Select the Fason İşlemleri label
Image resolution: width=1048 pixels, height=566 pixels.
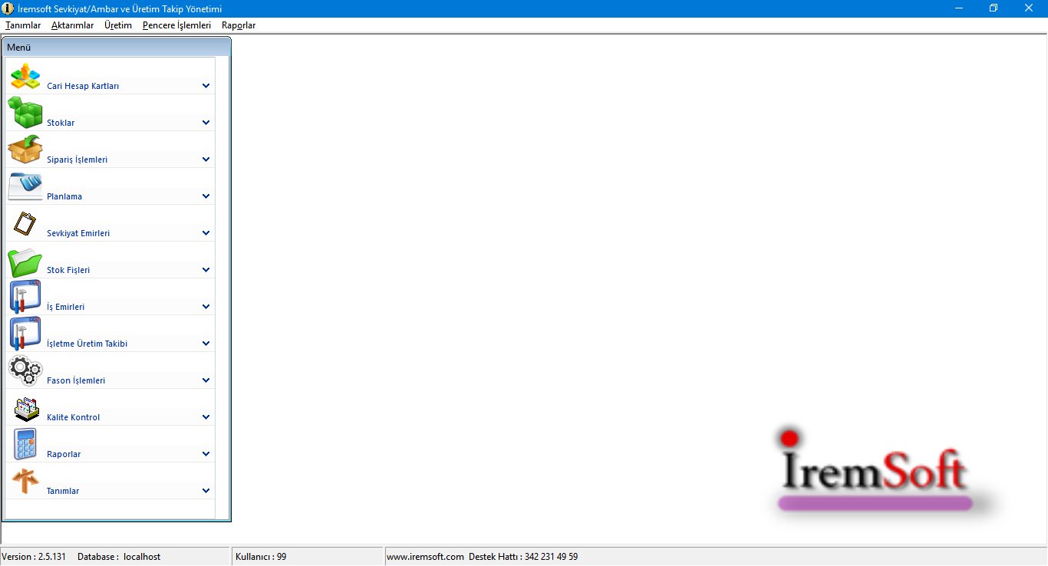(x=76, y=381)
